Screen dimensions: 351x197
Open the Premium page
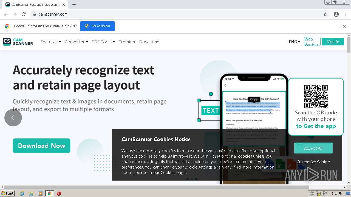pos(127,42)
